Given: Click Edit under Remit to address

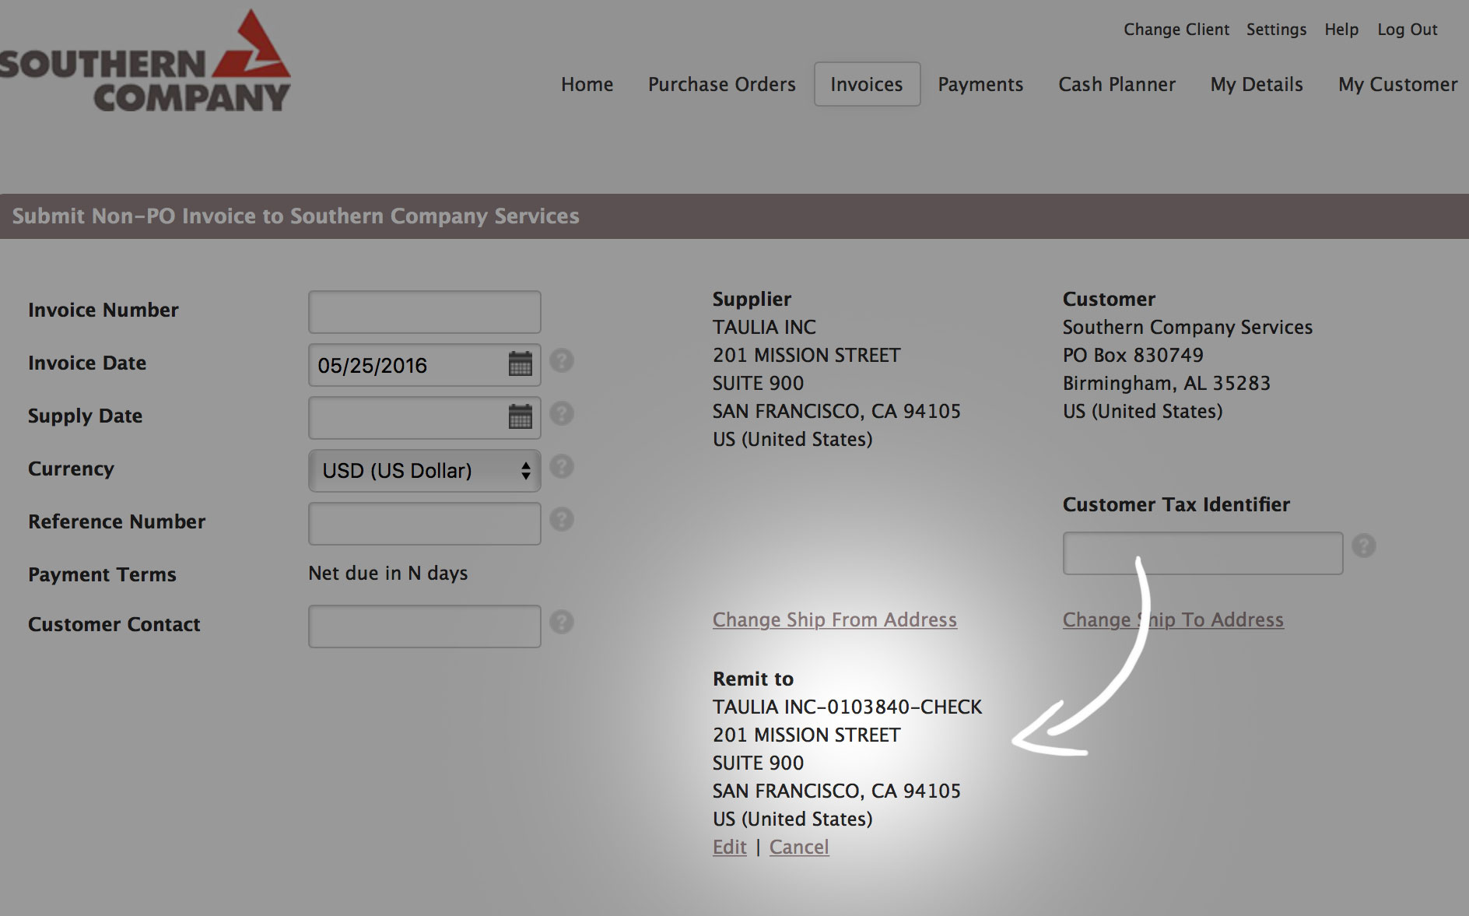Looking at the screenshot, I should (x=730, y=847).
